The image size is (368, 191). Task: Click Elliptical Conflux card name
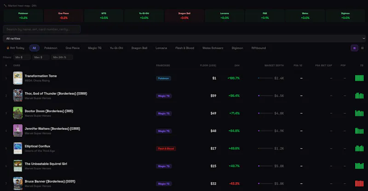point(37,146)
